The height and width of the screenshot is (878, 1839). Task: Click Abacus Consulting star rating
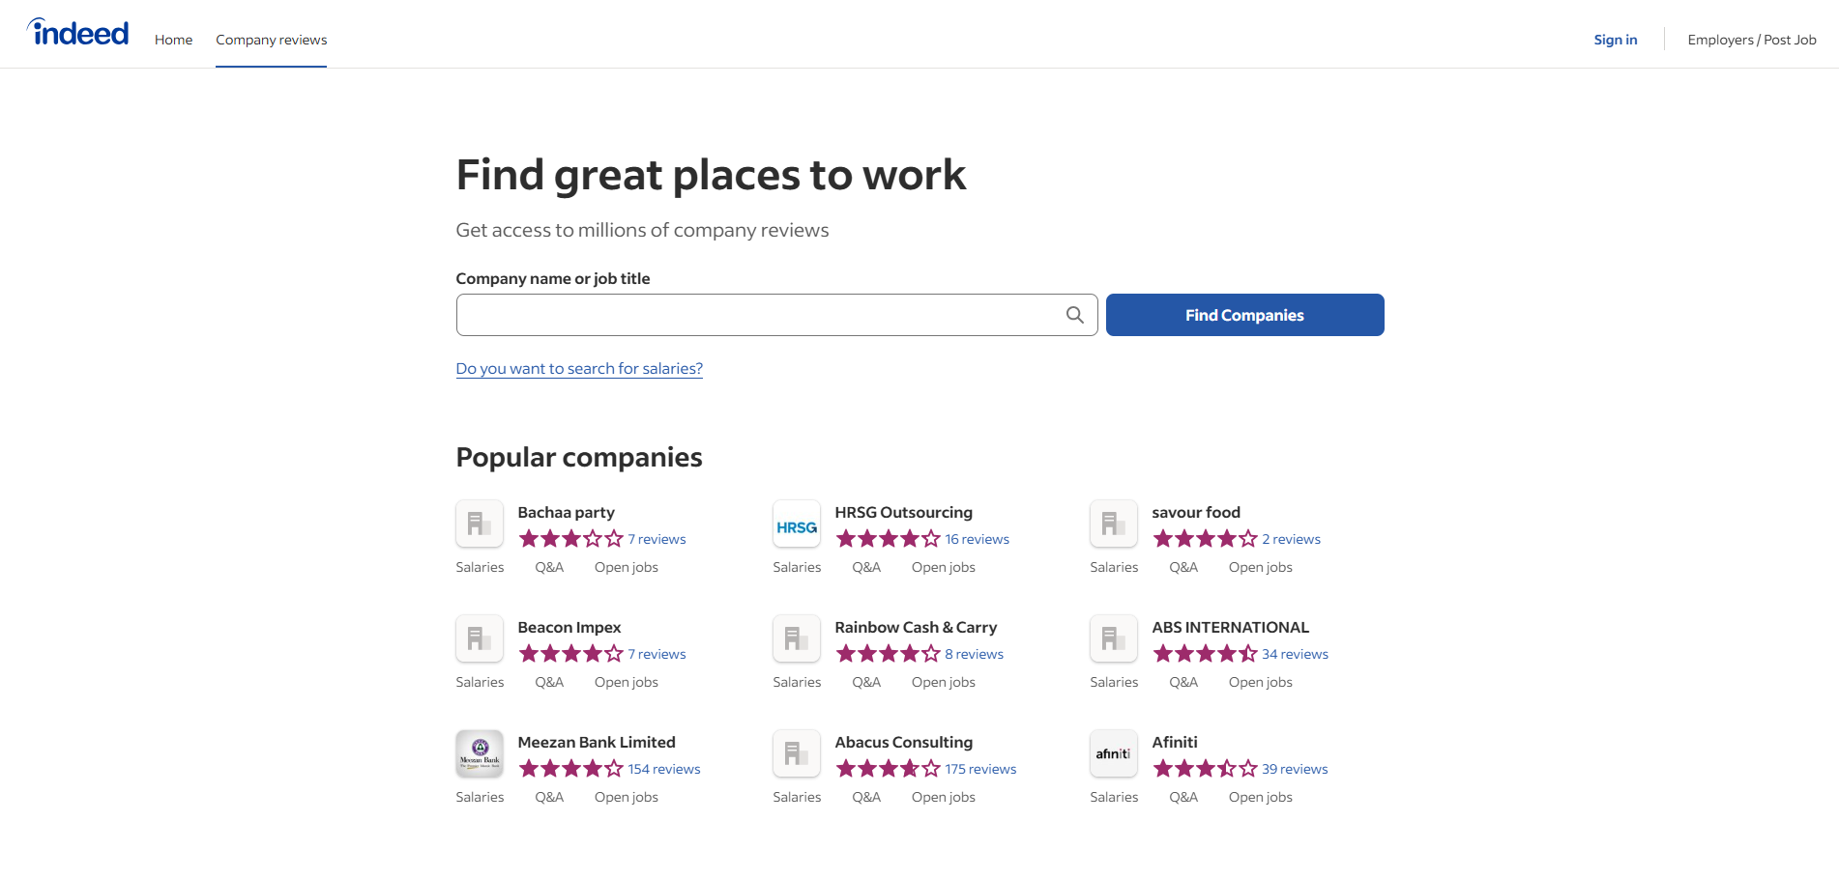tap(889, 769)
